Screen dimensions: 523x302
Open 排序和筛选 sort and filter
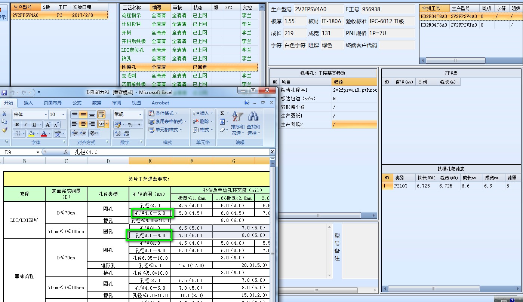(x=237, y=123)
